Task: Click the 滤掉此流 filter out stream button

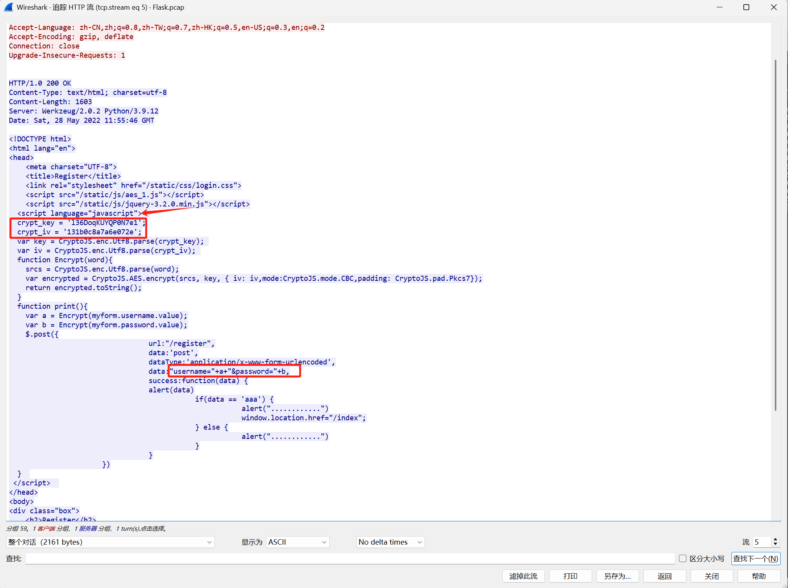Action: click(x=523, y=576)
